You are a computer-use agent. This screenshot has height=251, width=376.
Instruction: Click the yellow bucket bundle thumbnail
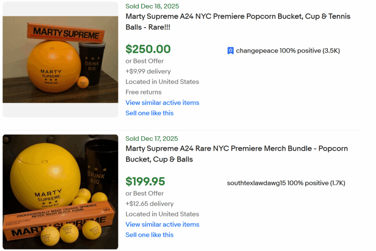pos(60,191)
